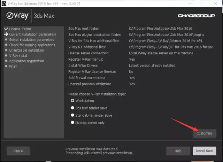Screen dimensions: 223x162
Task: Click the License Terms checkmark icon
Action: click(x=6, y=29)
